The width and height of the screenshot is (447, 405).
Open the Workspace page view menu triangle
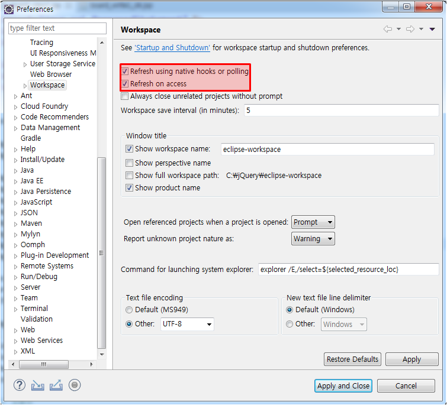click(x=432, y=29)
